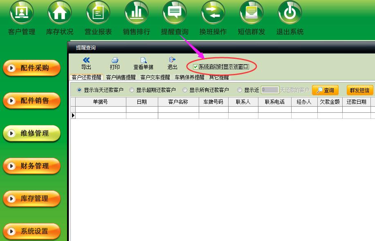The image size is (375, 241).
Task: Click the 联系人 column header
Action: [x=243, y=102]
